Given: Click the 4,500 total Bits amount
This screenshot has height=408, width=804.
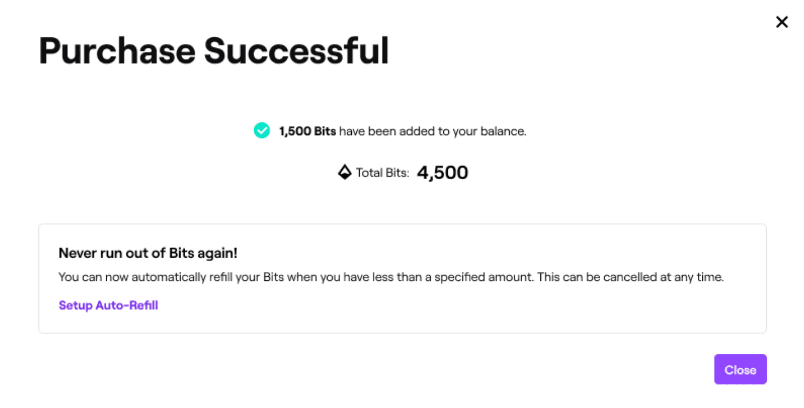Looking at the screenshot, I should pyautogui.click(x=443, y=172).
